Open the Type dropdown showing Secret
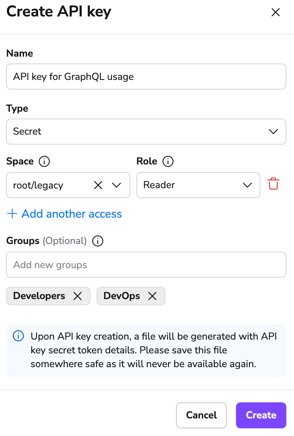The height and width of the screenshot is (436, 294). coord(273,132)
